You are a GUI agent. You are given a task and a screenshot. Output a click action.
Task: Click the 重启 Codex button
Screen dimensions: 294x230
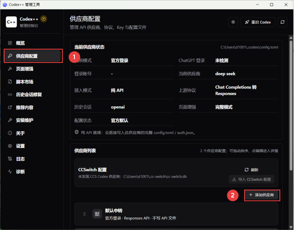(258, 22)
